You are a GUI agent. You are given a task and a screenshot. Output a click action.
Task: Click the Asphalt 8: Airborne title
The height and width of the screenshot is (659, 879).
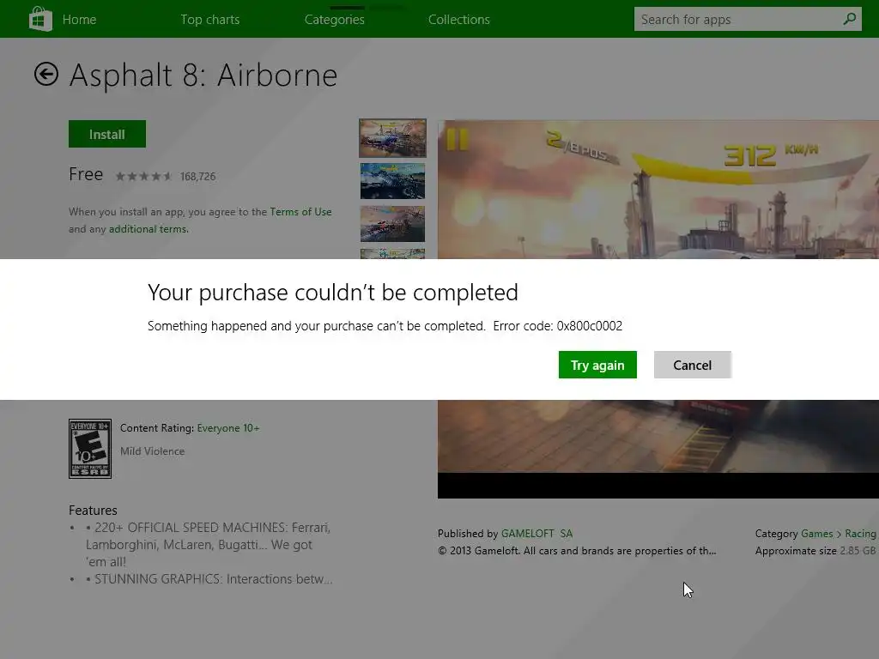[203, 76]
